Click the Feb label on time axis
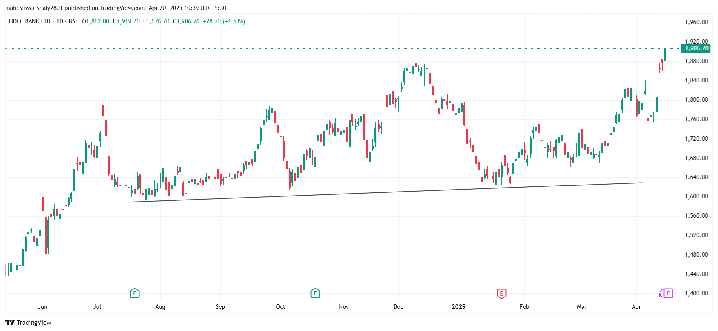 click(524, 307)
